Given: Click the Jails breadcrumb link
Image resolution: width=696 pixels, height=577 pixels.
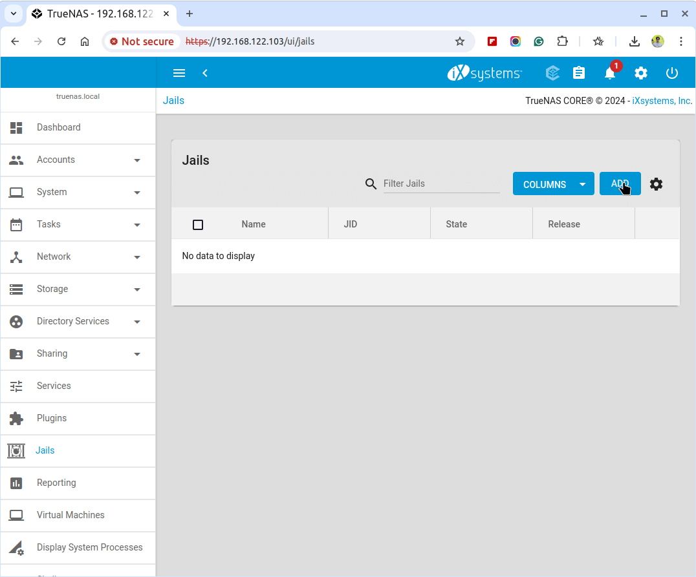Looking at the screenshot, I should tap(173, 101).
